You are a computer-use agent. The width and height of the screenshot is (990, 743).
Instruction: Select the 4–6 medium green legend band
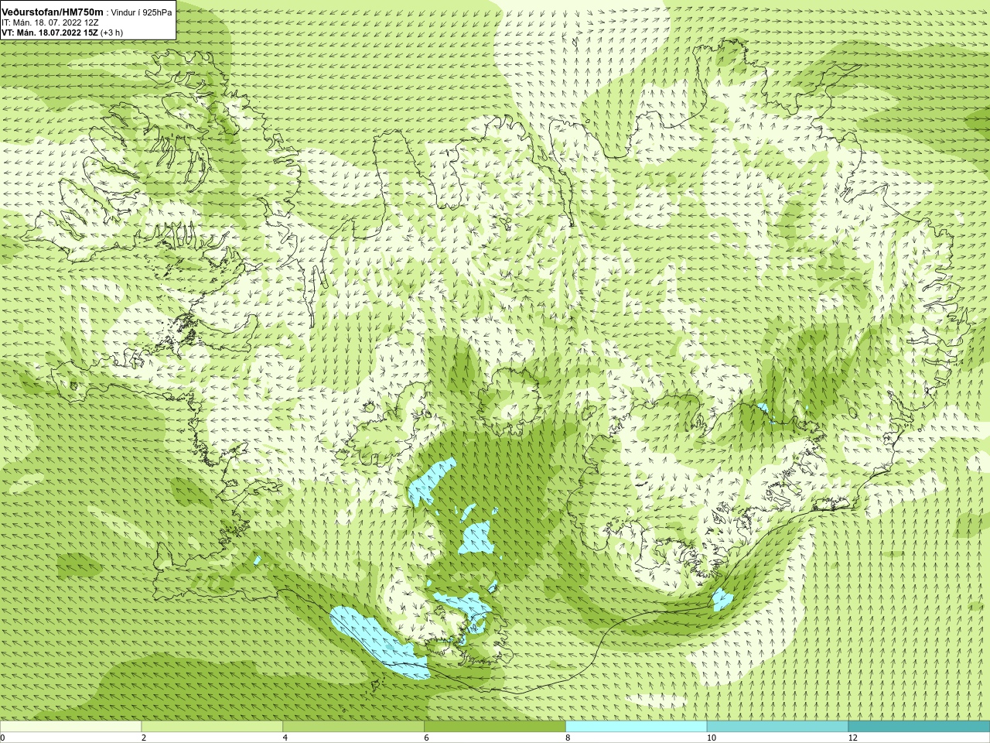pyautogui.click(x=353, y=727)
